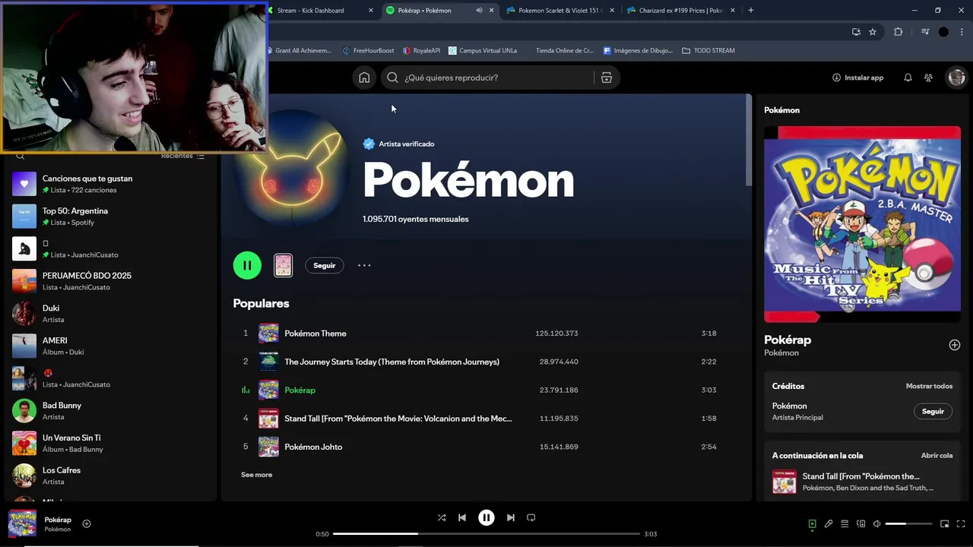Open PERUAMECÓ BDO 2025 playlist
973x547 pixels.
click(x=110, y=281)
